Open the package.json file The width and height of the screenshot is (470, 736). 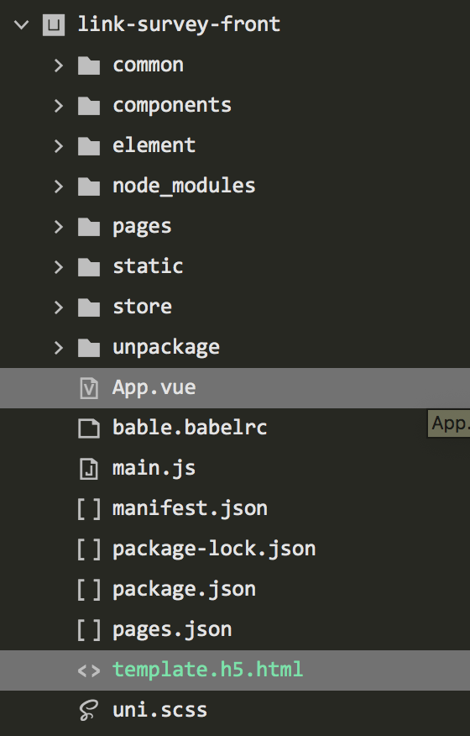coord(185,590)
